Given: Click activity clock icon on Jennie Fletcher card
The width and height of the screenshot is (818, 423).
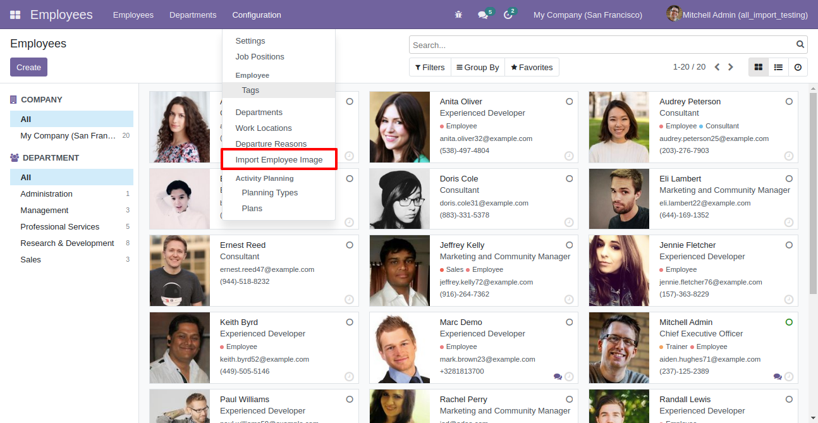Looking at the screenshot, I should 789,299.
